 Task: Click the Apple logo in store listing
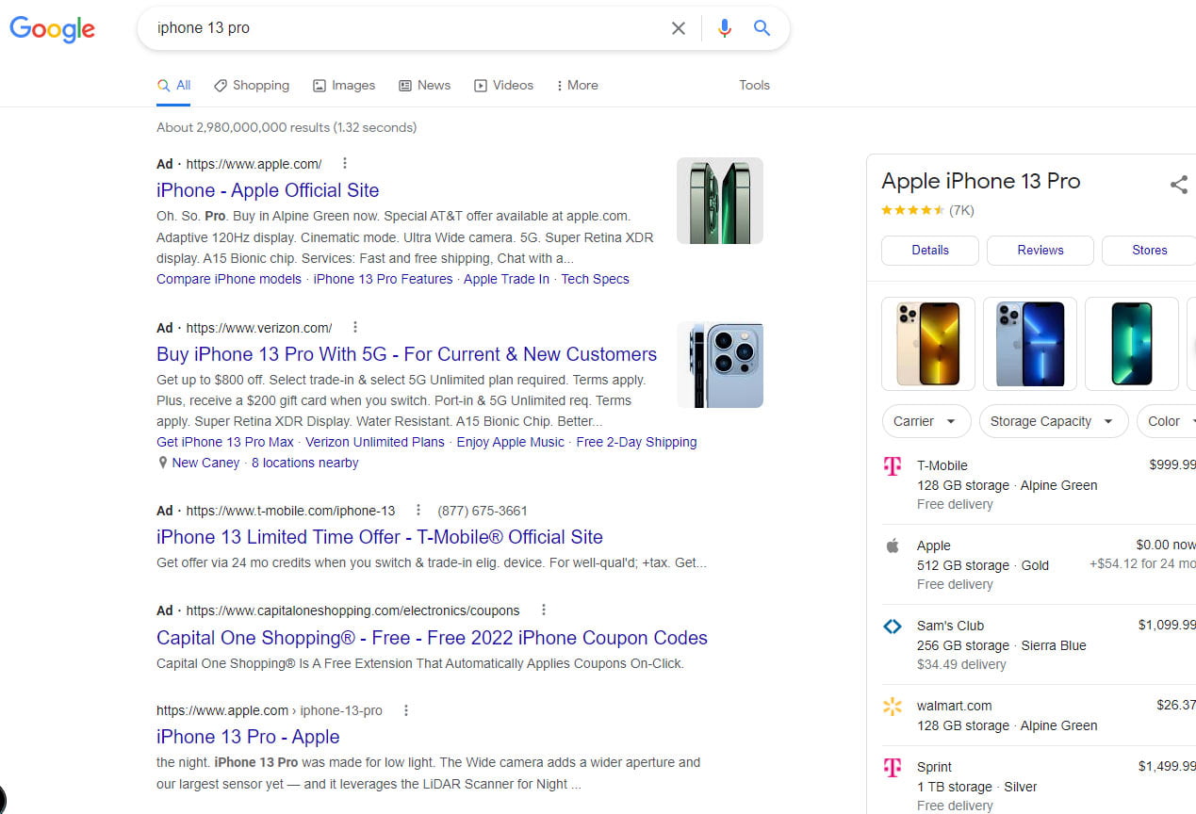tap(892, 545)
